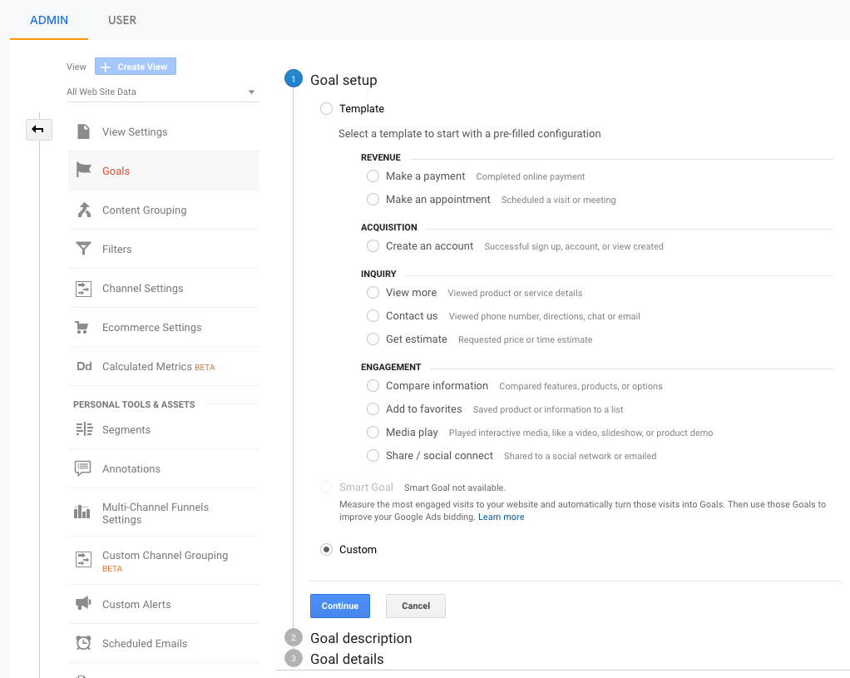Select the Make an appointment option
The height and width of the screenshot is (678, 850).
pos(373,200)
